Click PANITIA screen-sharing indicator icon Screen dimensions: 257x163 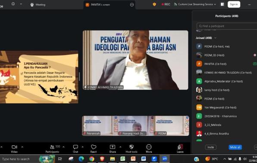point(255,64)
